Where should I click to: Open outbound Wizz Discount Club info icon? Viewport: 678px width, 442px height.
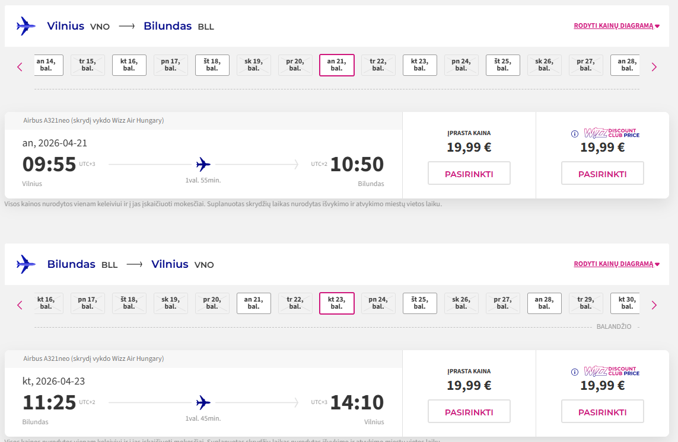click(574, 134)
